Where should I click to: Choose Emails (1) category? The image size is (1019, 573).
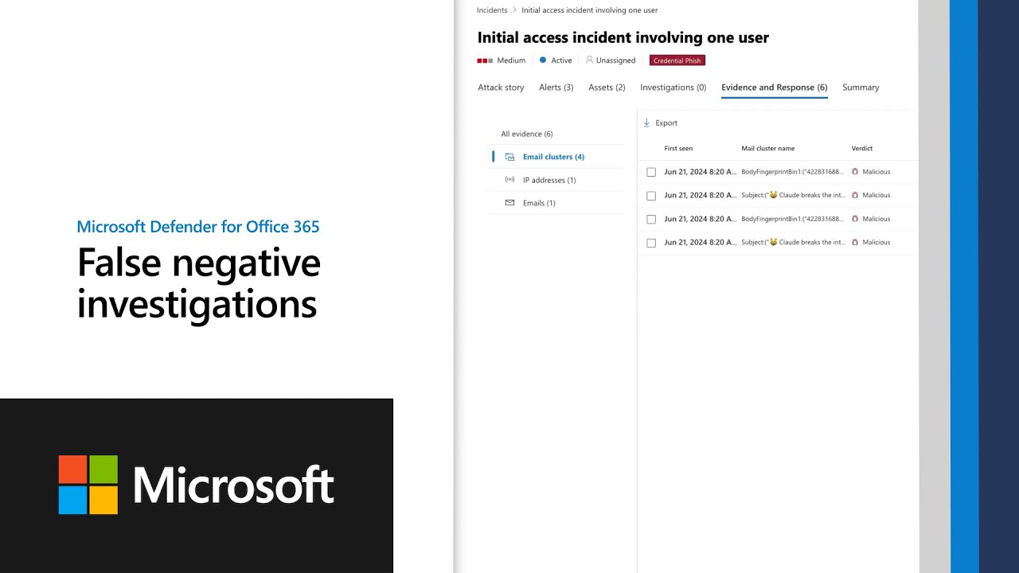click(539, 203)
